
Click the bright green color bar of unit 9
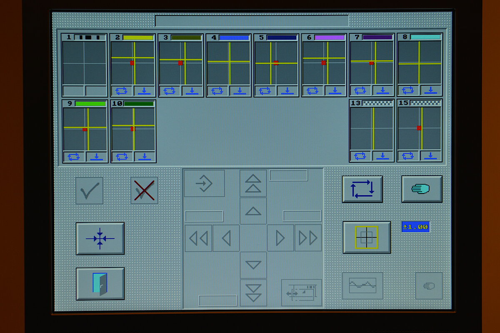pos(90,104)
